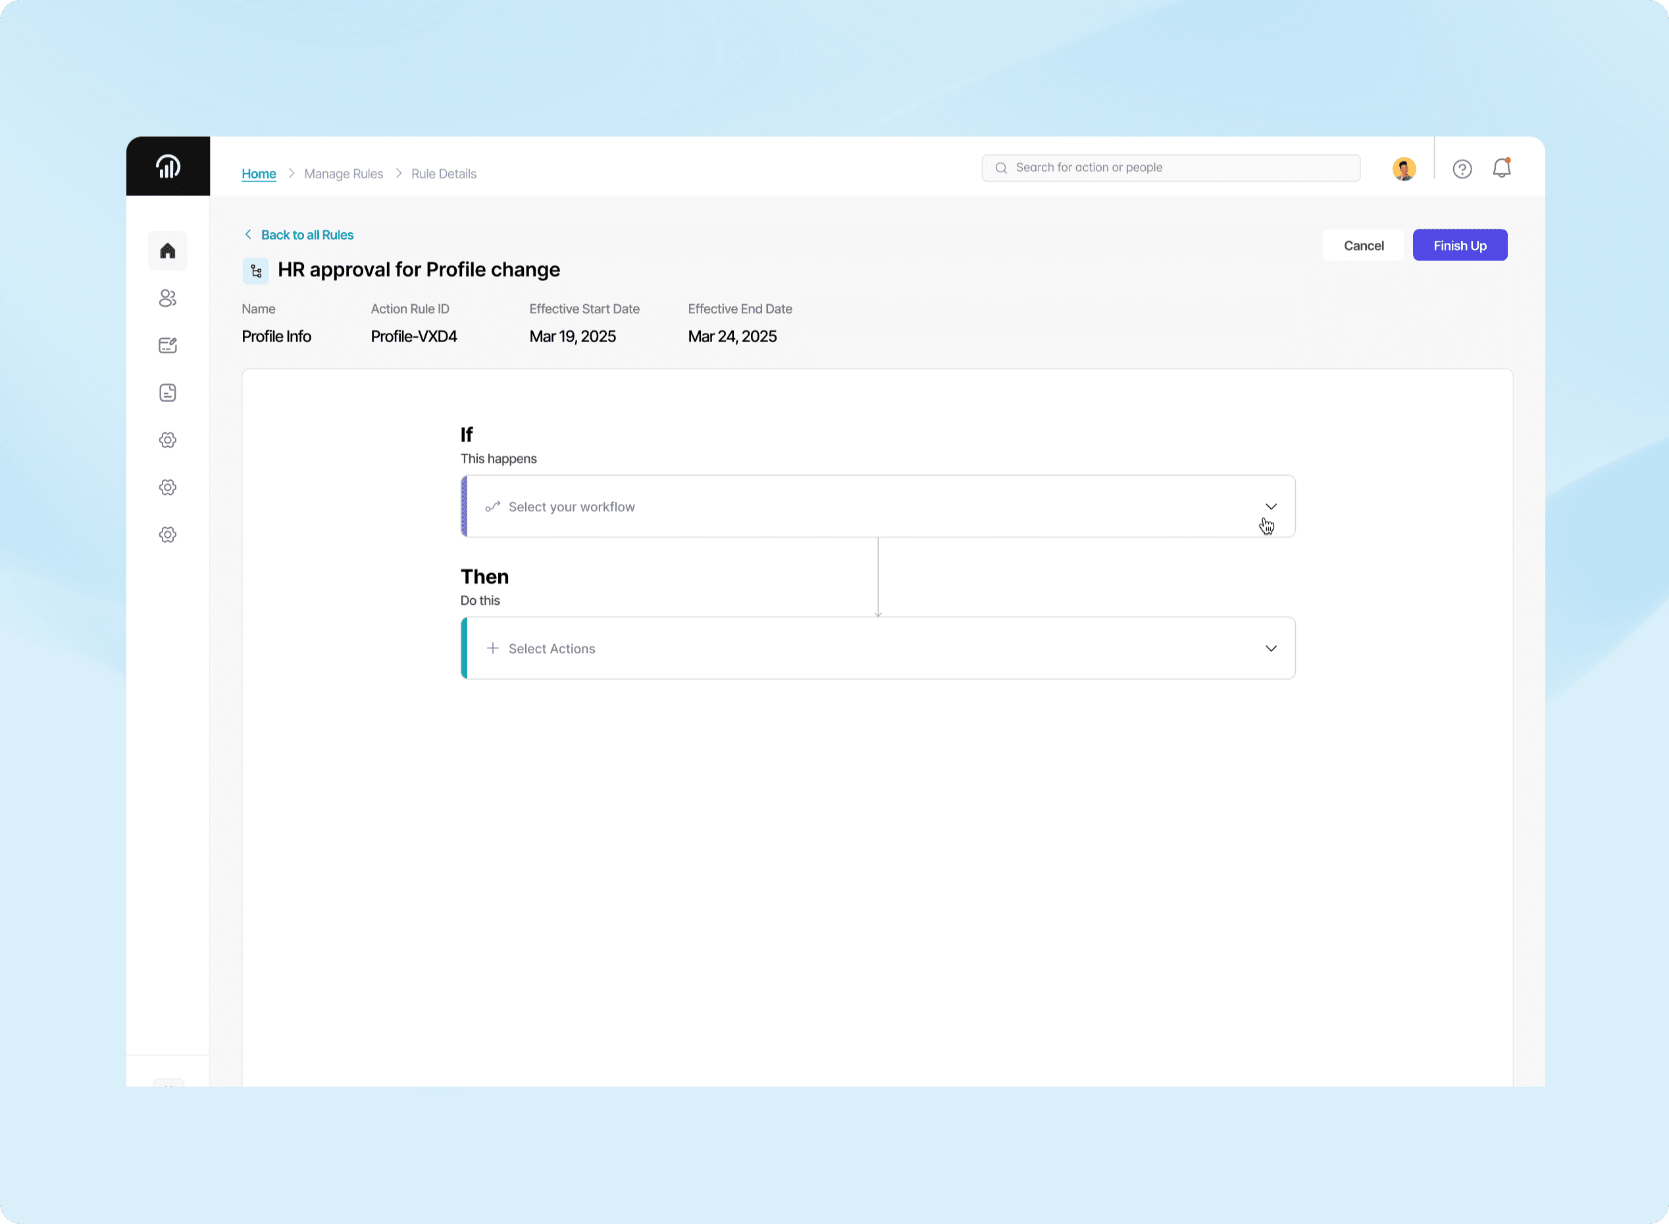
Task: Go to the Home breadcrumb link
Action: pyautogui.click(x=259, y=173)
